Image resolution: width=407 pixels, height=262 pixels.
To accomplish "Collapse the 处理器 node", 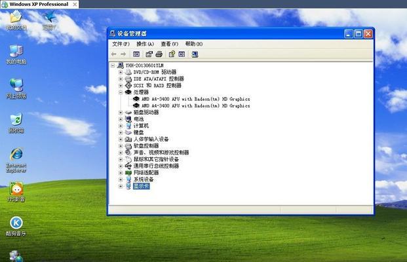I will pyautogui.click(x=121, y=92).
